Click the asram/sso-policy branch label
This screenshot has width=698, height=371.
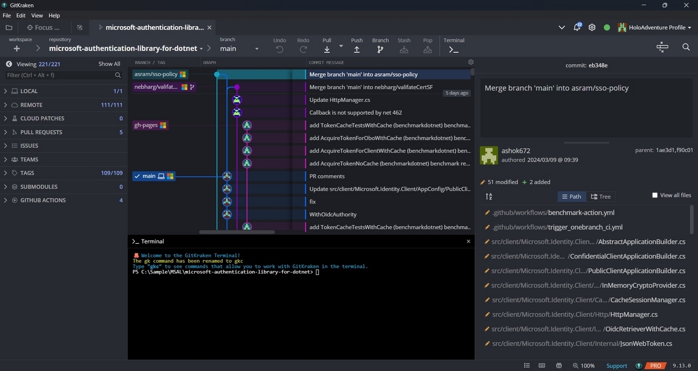pyautogui.click(x=160, y=74)
